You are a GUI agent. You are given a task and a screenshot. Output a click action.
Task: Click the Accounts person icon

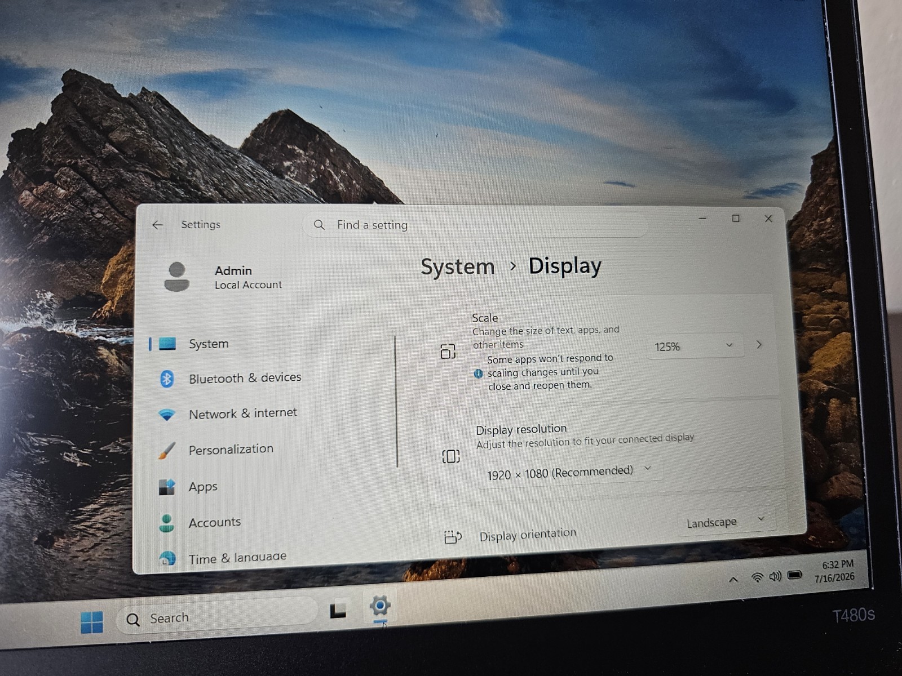click(167, 523)
